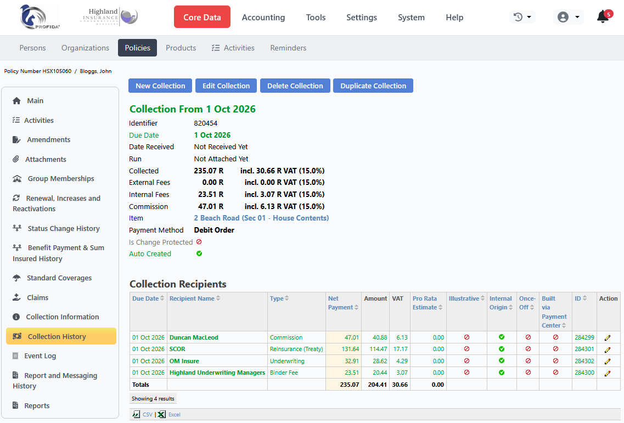
Task: Click the Duplicate Collection button
Action: tap(373, 86)
